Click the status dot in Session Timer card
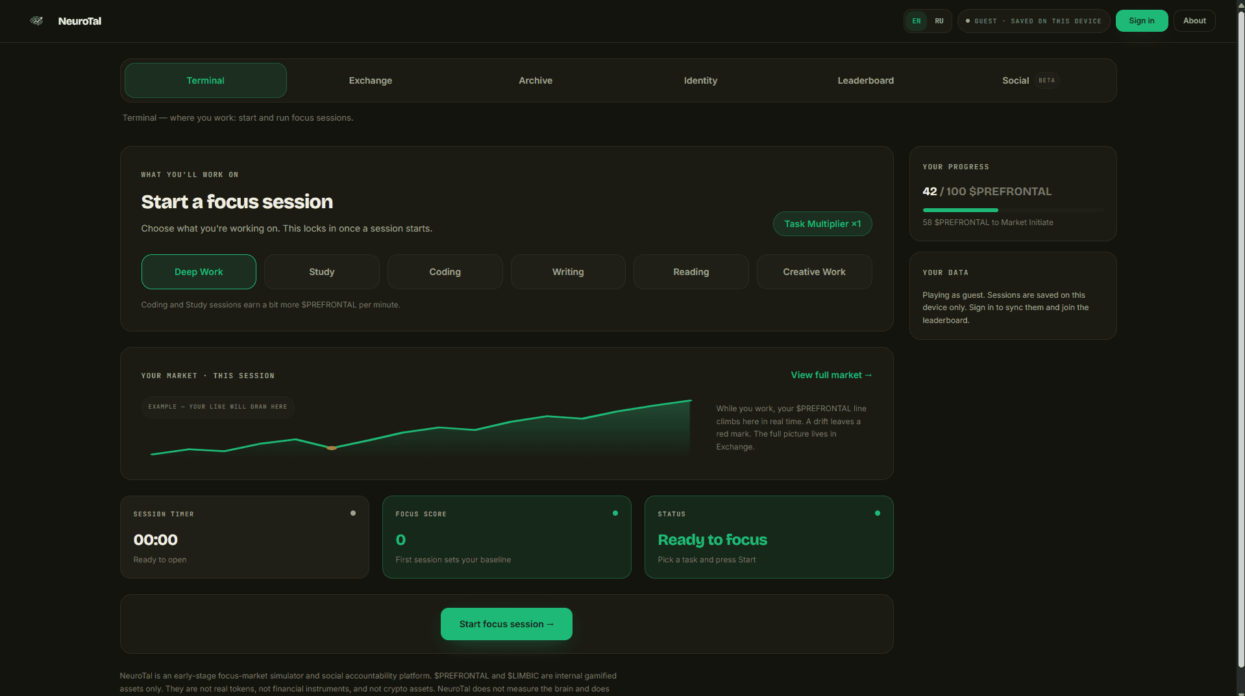 click(353, 513)
